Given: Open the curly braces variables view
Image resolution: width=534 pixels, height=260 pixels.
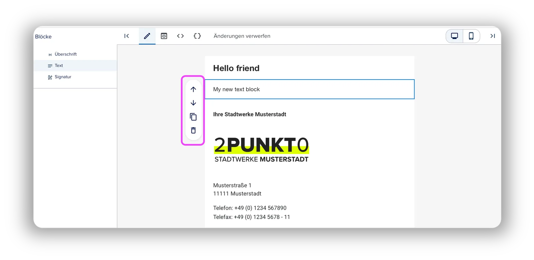Looking at the screenshot, I should point(197,36).
